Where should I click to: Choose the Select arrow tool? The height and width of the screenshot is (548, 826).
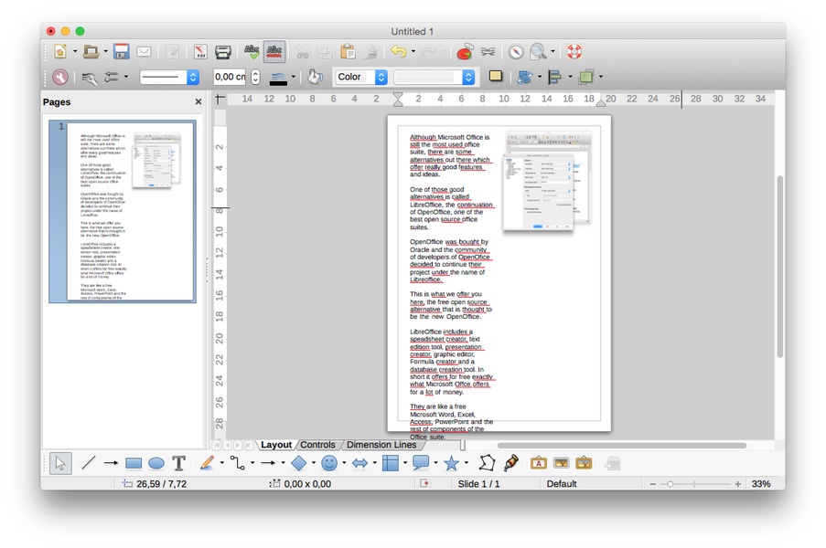click(60, 463)
